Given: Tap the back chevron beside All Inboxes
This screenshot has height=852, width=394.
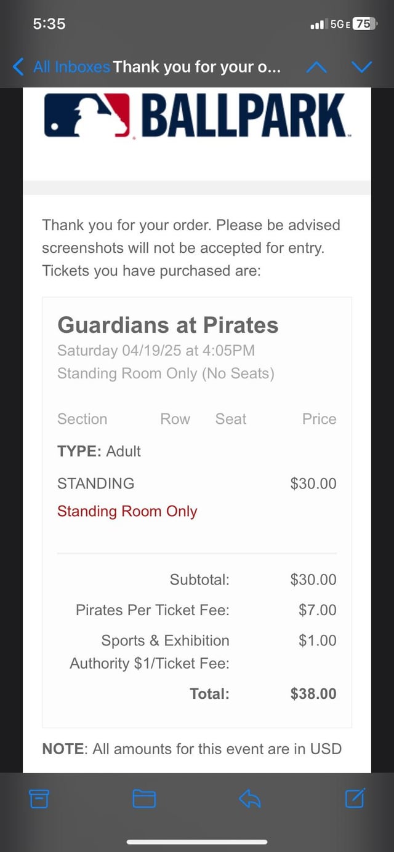Looking at the screenshot, I should point(19,66).
